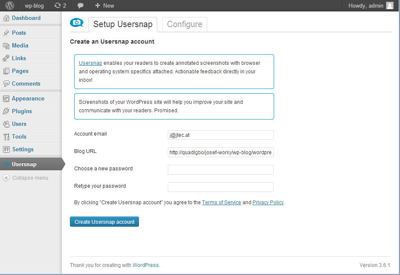The width and height of the screenshot is (400, 275).
Task: Click the Appearance icon in sidebar
Action: pos(6,99)
